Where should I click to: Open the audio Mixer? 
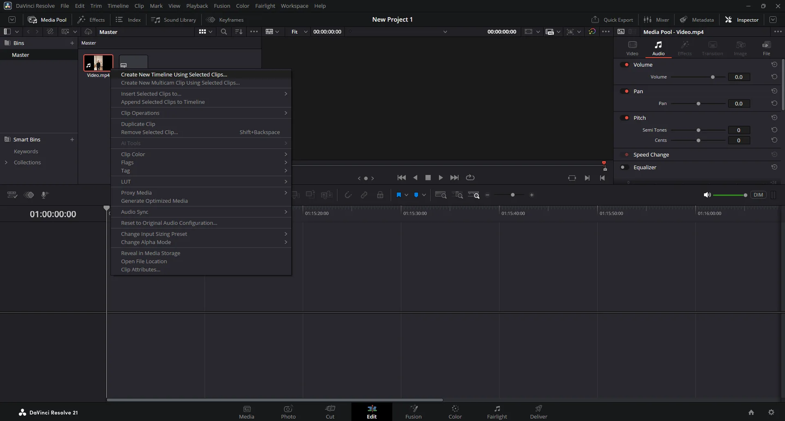(x=656, y=20)
